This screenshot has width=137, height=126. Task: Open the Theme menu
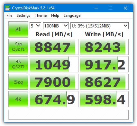click(x=41, y=16)
